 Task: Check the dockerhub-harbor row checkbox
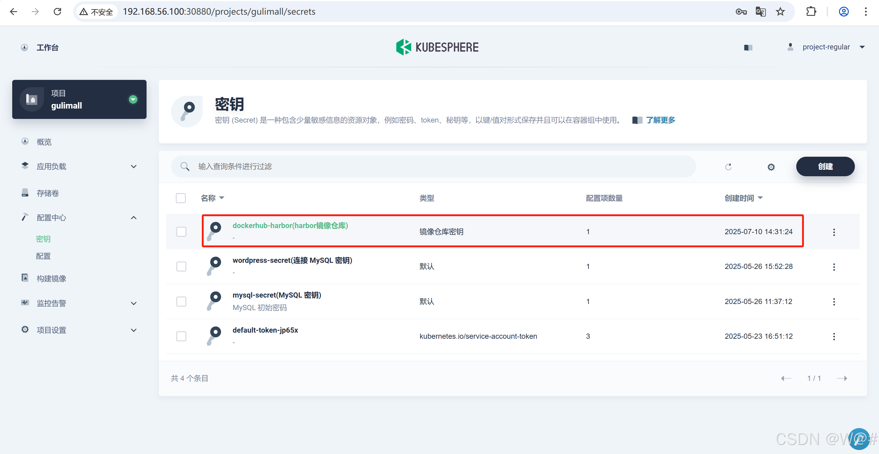tap(181, 232)
